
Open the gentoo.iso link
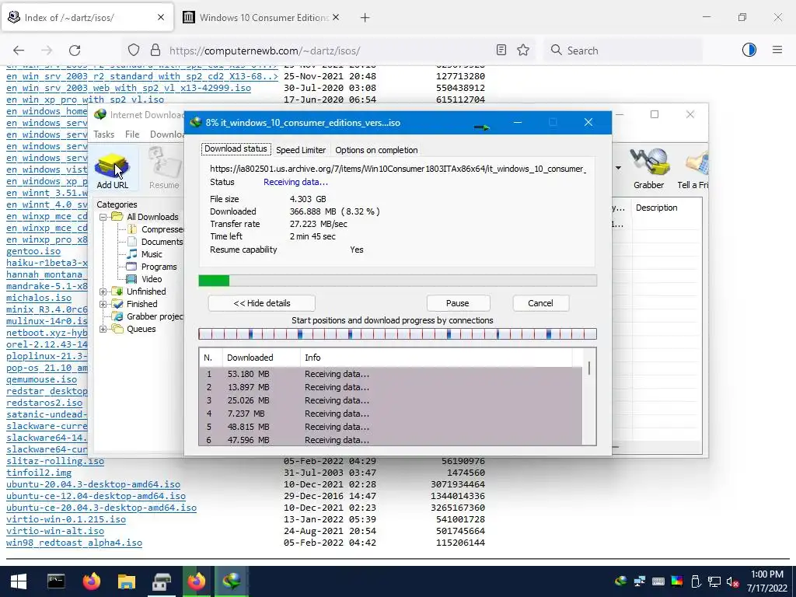coord(33,251)
